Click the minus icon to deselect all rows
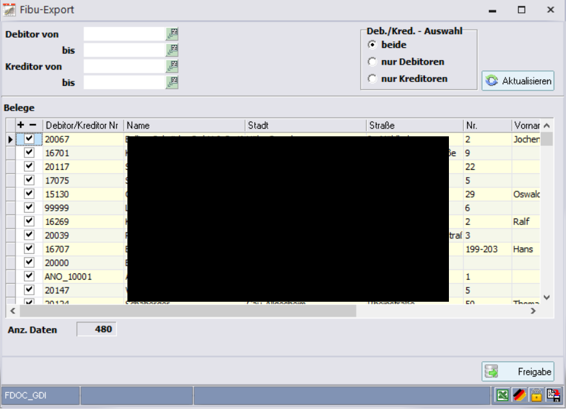The image size is (566, 409). pyautogui.click(x=33, y=125)
